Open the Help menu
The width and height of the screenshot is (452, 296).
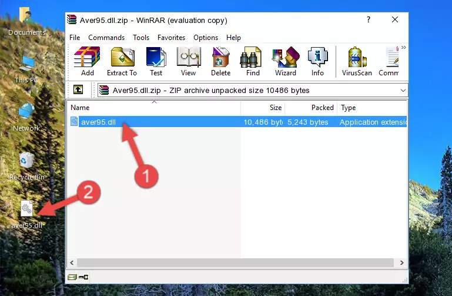[233, 38]
